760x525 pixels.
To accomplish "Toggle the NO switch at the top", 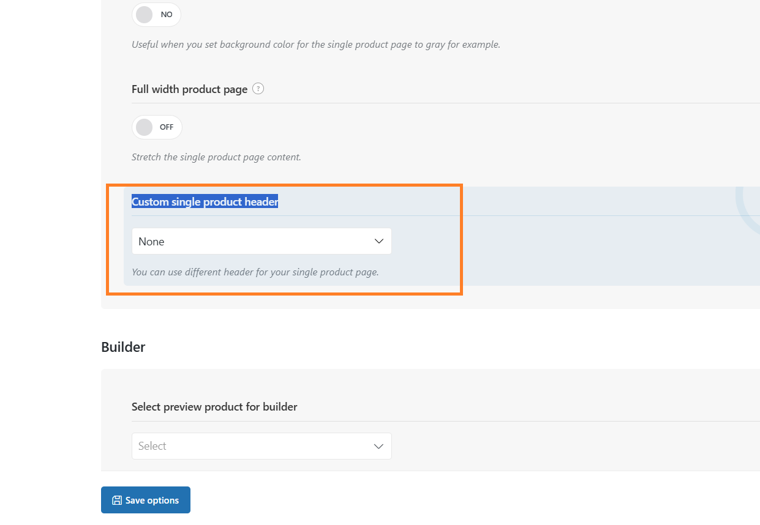I will (156, 15).
